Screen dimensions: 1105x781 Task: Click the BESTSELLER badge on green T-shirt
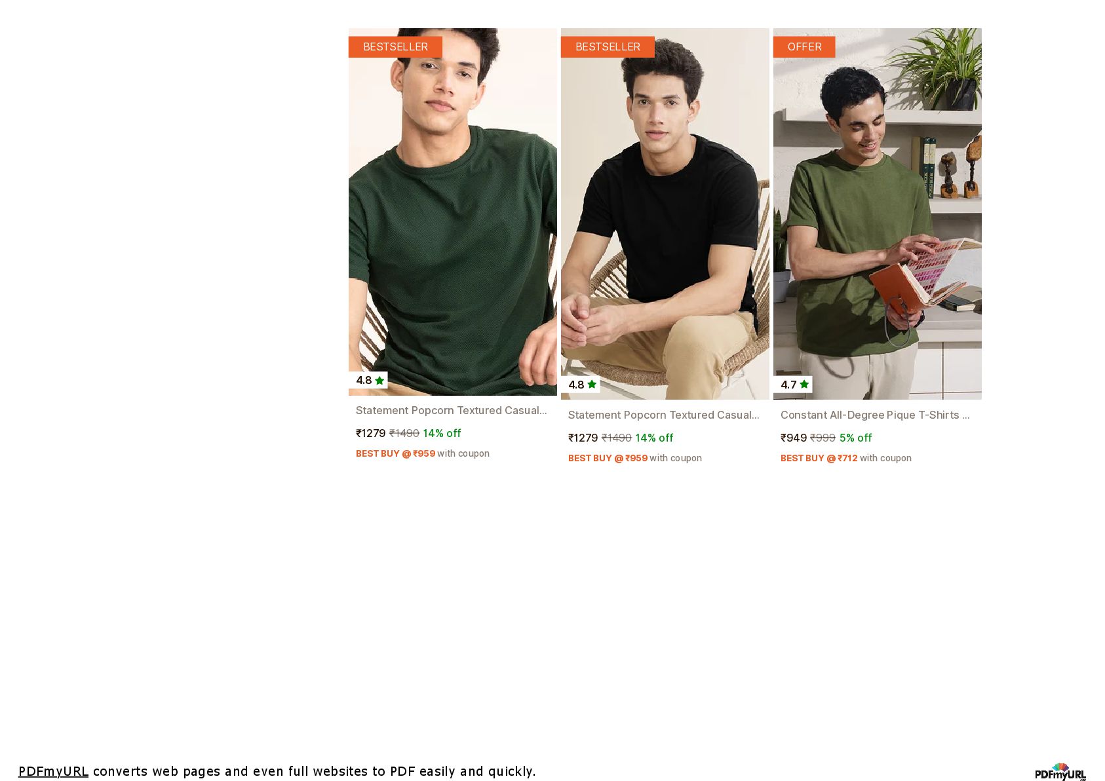tap(395, 47)
